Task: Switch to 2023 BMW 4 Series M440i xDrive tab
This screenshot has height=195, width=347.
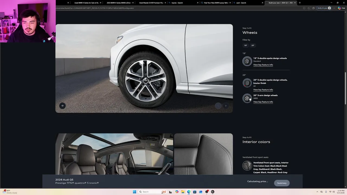Action: pos(119,3)
